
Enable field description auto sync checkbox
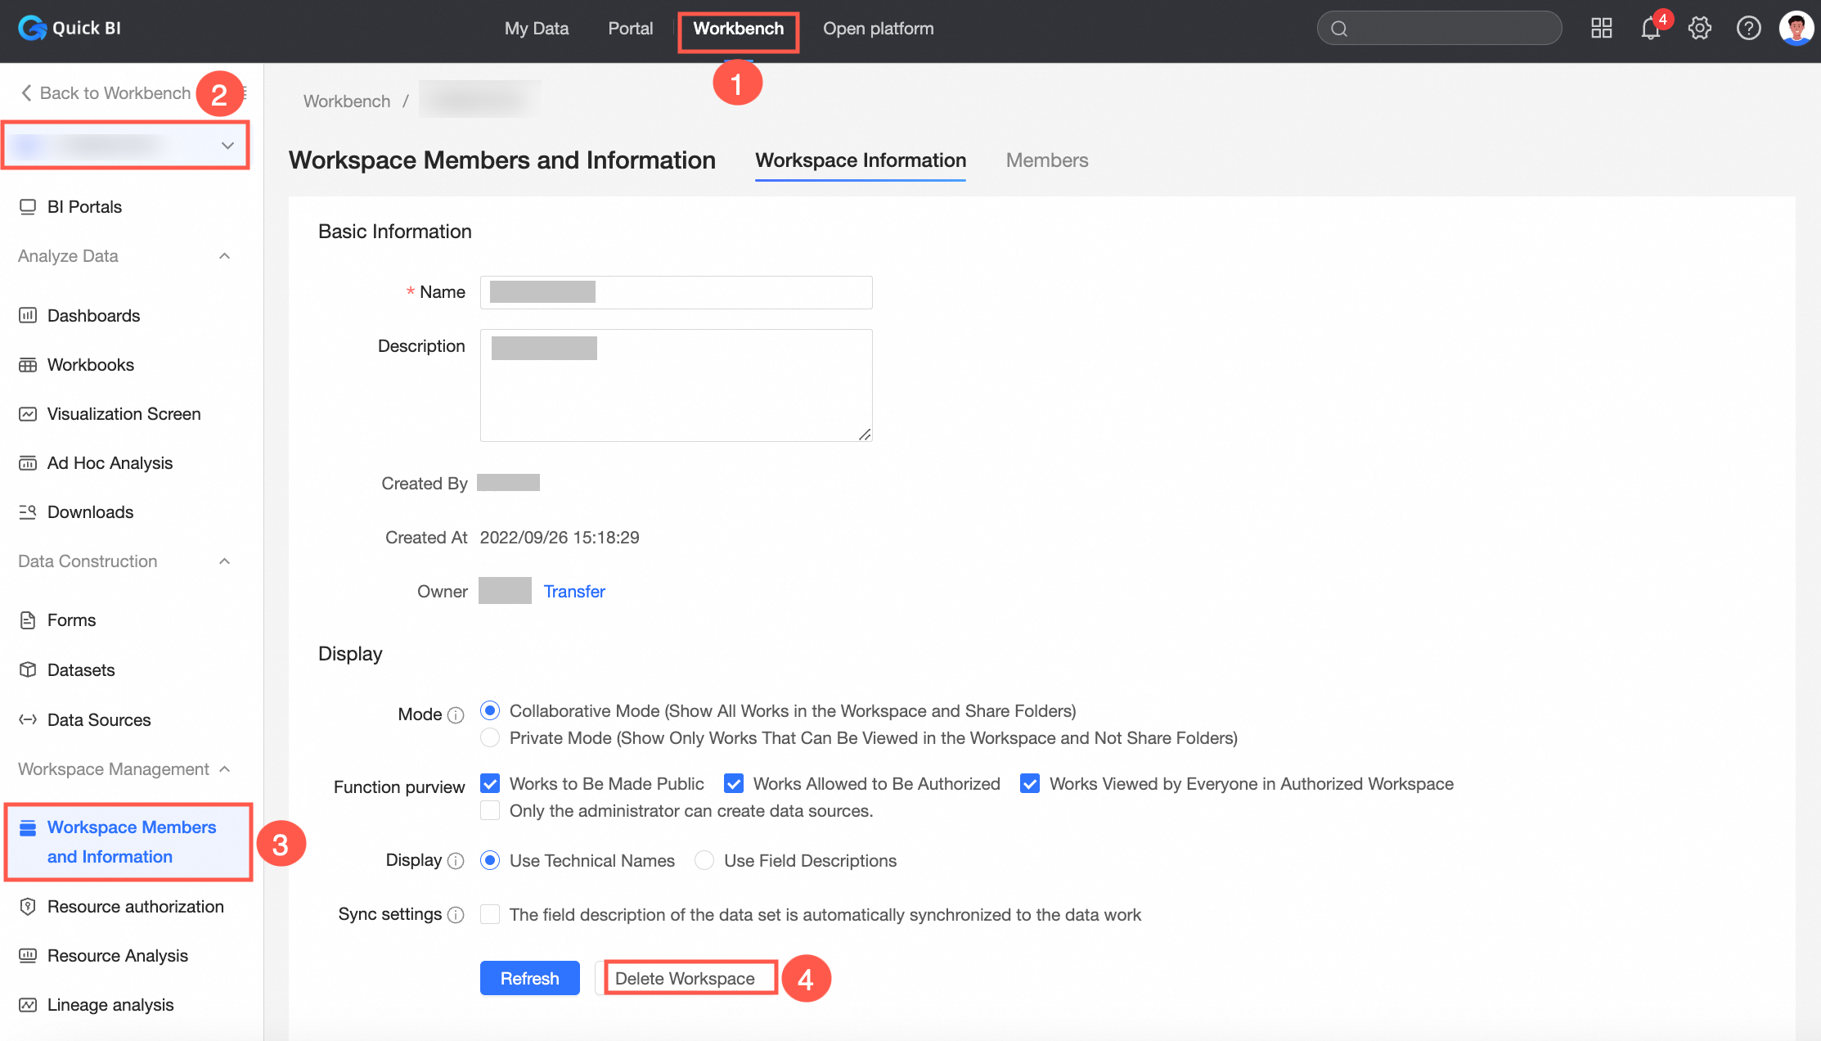[x=490, y=915]
